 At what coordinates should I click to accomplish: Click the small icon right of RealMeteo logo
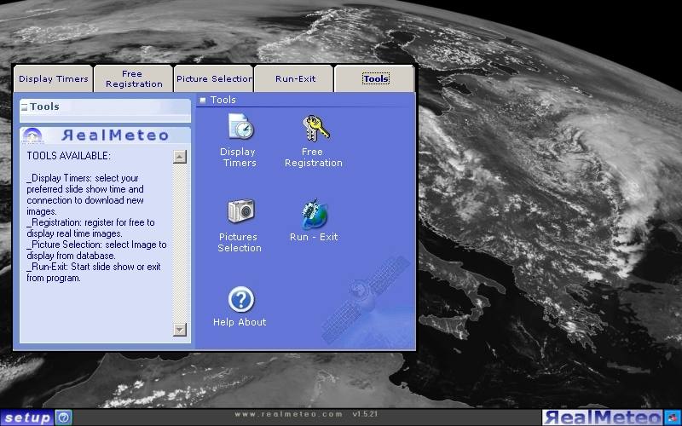tap(673, 417)
